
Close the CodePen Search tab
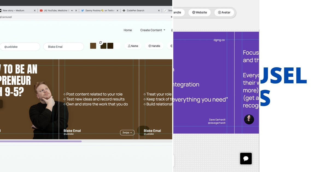coord(159,10)
